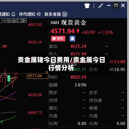
Task: Click the heart icon on the 移除 button
Action: point(54,39)
